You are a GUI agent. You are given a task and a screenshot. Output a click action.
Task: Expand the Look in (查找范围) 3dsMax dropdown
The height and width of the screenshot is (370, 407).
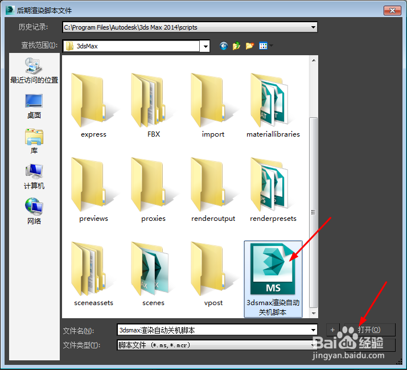click(x=205, y=47)
